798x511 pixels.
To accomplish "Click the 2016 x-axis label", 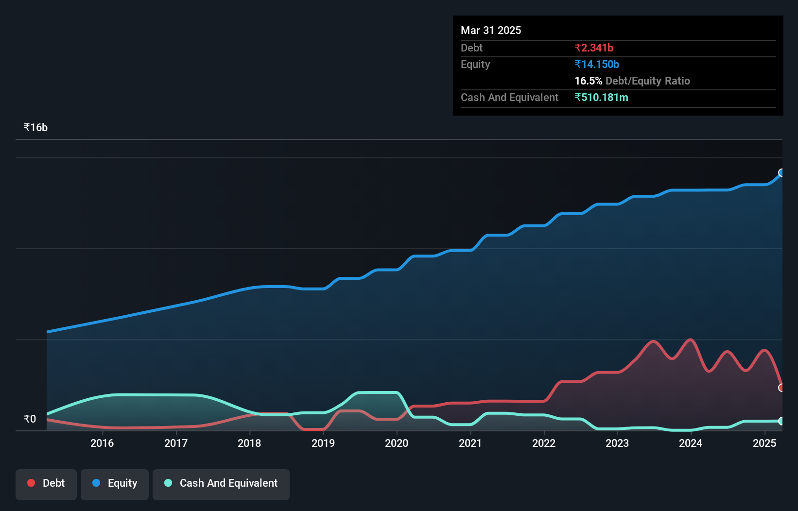I will [102, 443].
